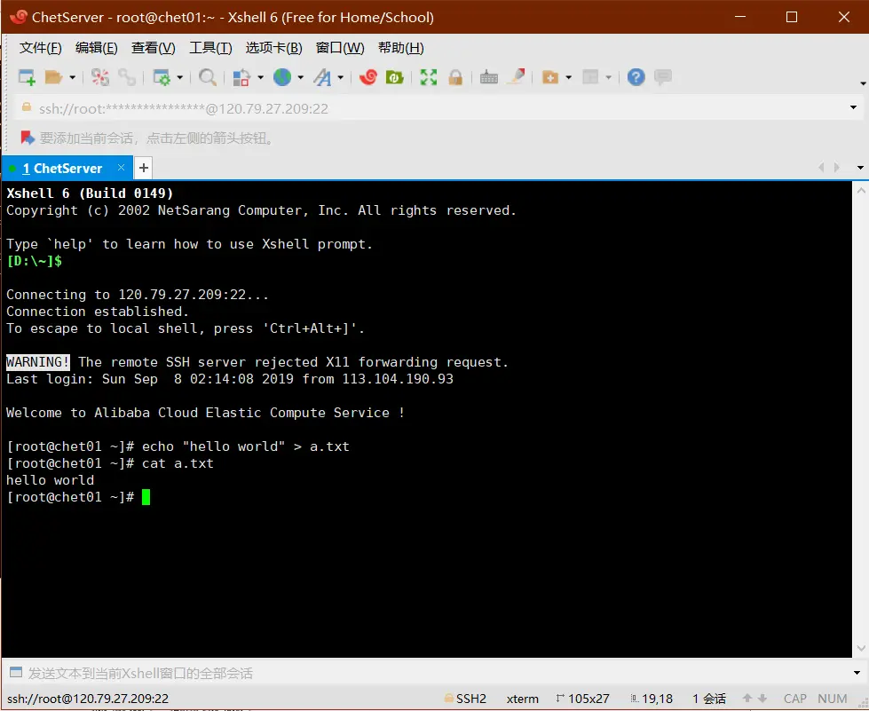Expand the color scheme dropdown arrow
869x711 pixels.
coord(260,77)
